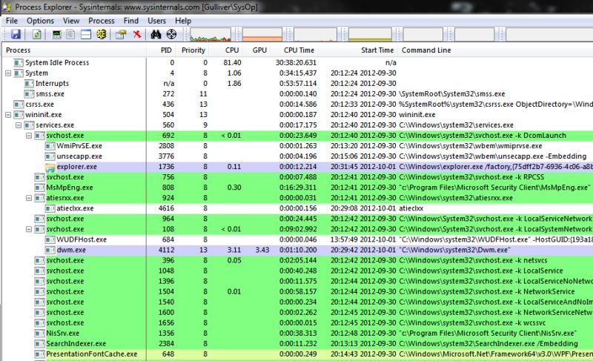Collapse the svchost.exe PID 108 node
This screenshot has width=593, height=361.
point(29,229)
